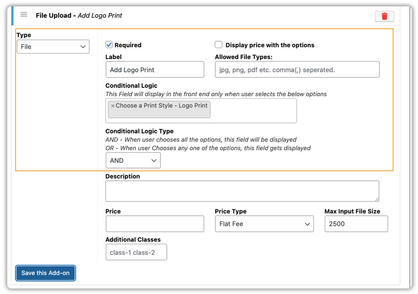This screenshot has height=294, width=418.
Task: Remove the Logo Print condition tag with x
Action: tap(113, 106)
